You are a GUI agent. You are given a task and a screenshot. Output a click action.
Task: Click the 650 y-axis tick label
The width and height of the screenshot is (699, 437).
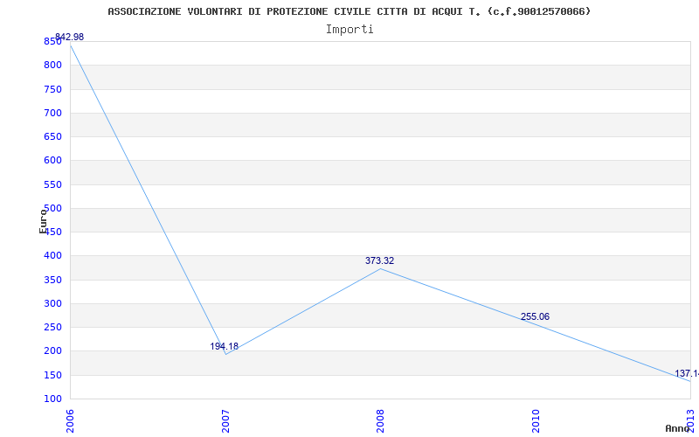(x=52, y=136)
